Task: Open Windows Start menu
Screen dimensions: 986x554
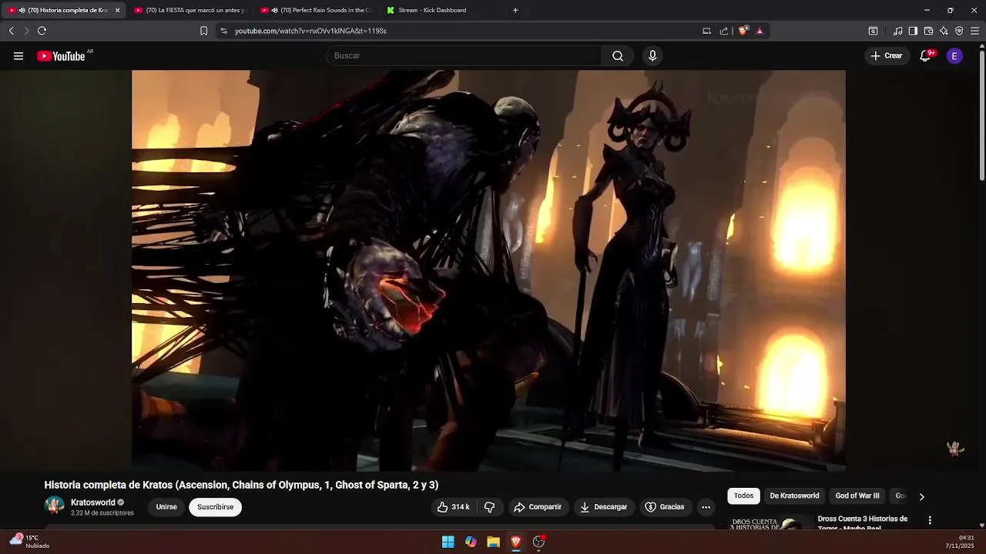Action: [448, 542]
